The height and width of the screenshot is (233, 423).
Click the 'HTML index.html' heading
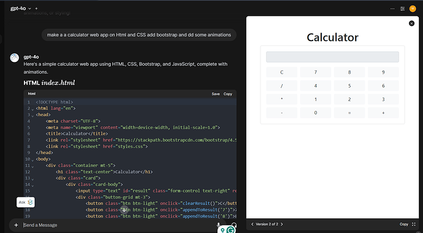pyautogui.click(x=50, y=83)
